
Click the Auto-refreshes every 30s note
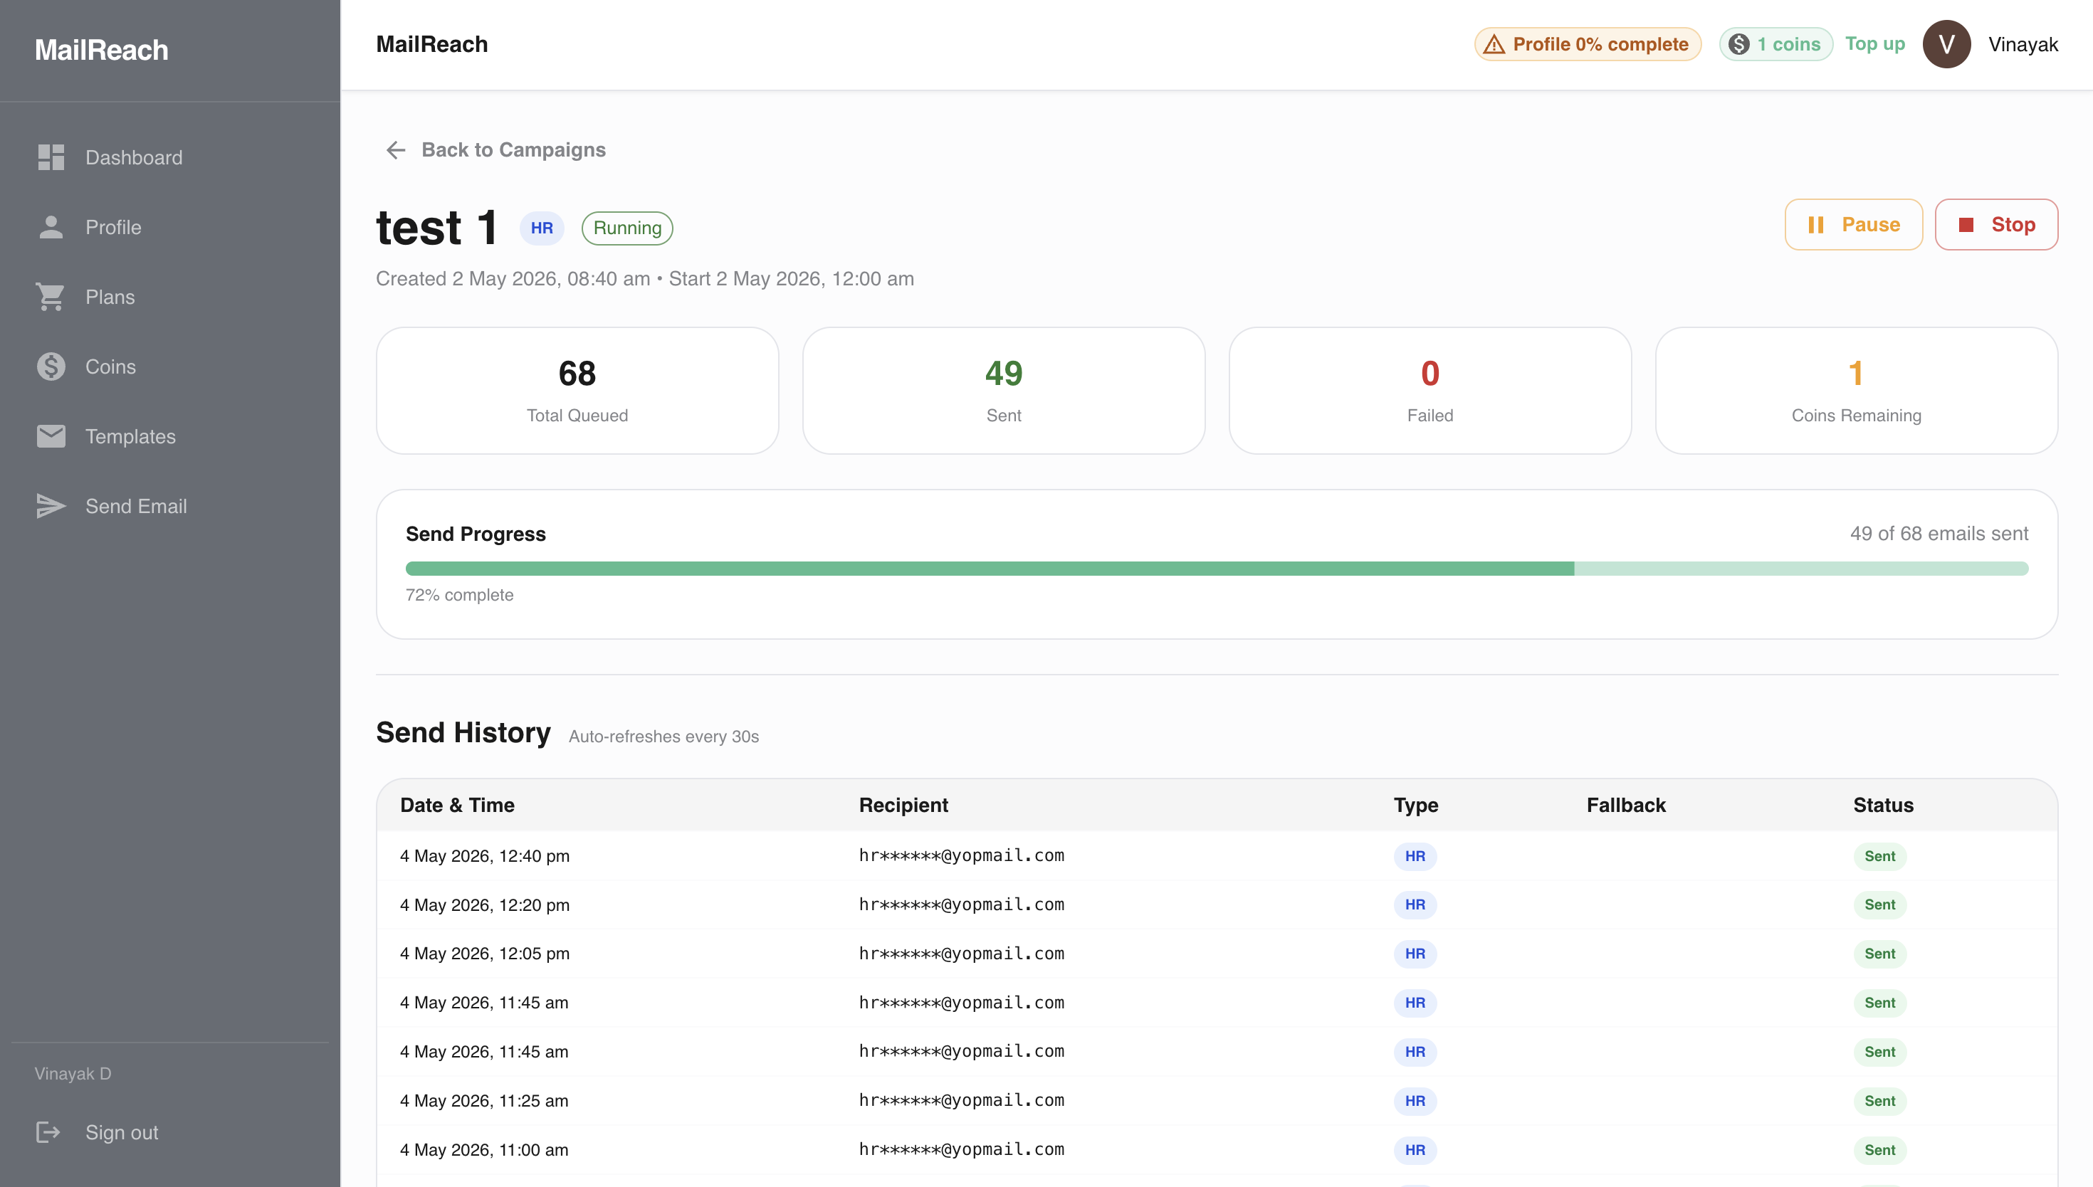point(663,736)
